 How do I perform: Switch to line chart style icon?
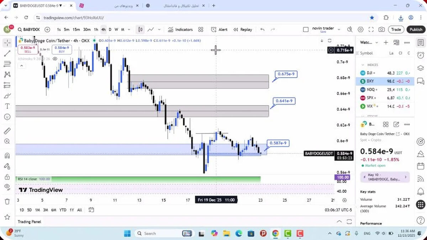(151, 30)
